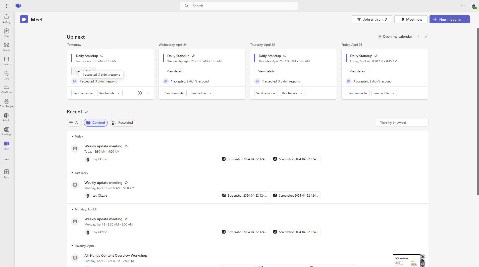Screen dimensions: 479x267
Task: Send reminder for Friday Daily Standup
Action: click(x=357, y=93)
